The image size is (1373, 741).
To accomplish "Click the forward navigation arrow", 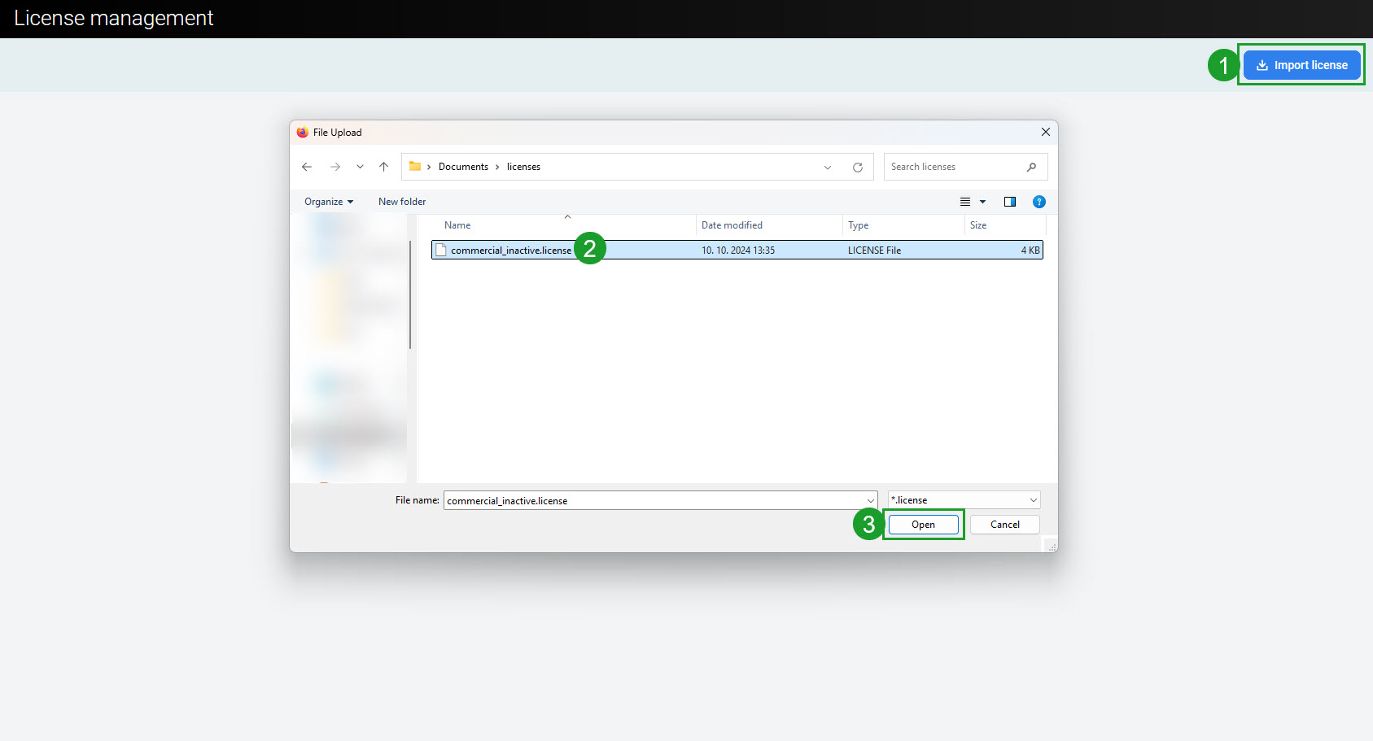I will pos(335,167).
